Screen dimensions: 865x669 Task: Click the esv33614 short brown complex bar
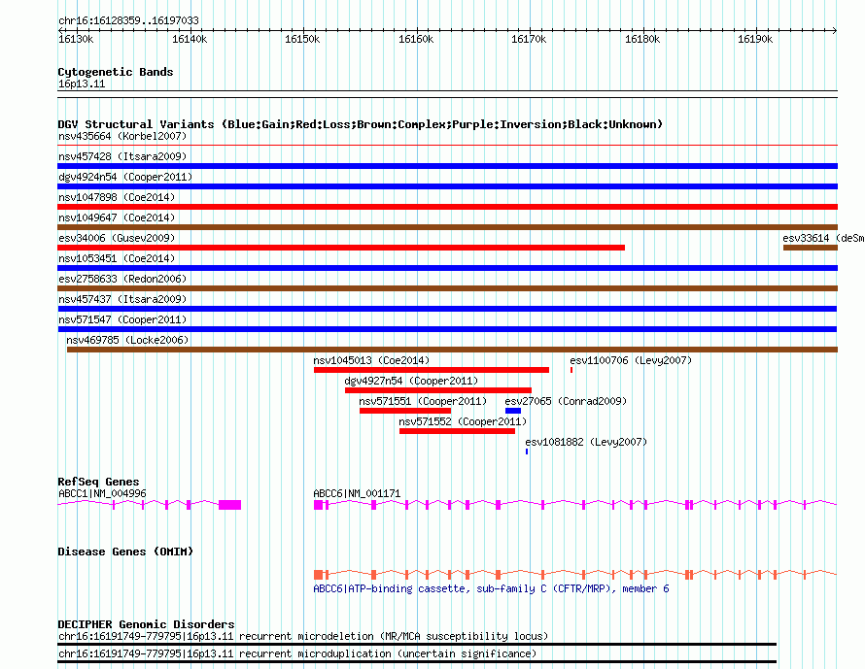(811, 248)
